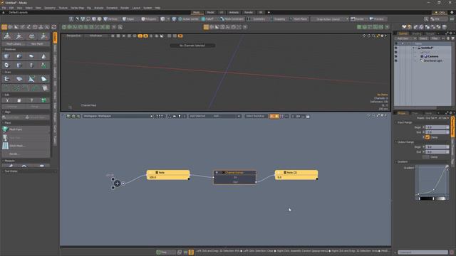This screenshot has width=456, height=256.
Task: Select the Note (2) node
Action: 296,175
